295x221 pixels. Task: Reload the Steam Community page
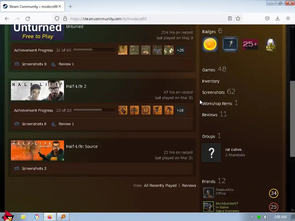point(28,18)
